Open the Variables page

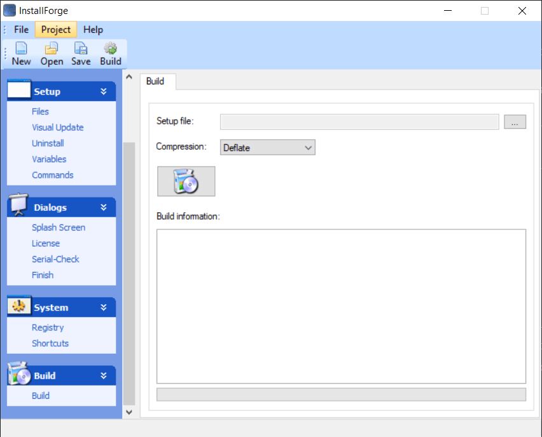49,159
